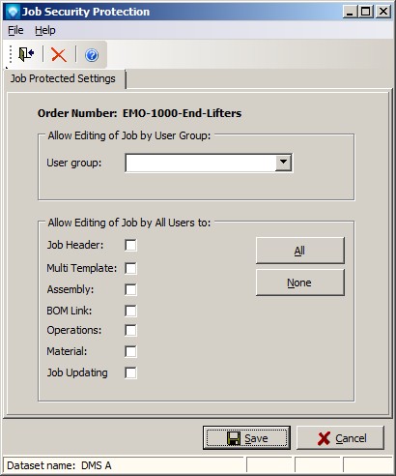Image resolution: width=396 pixels, height=476 pixels.
Task: Click the app icon in title bar
Action: (x=14, y=12)
